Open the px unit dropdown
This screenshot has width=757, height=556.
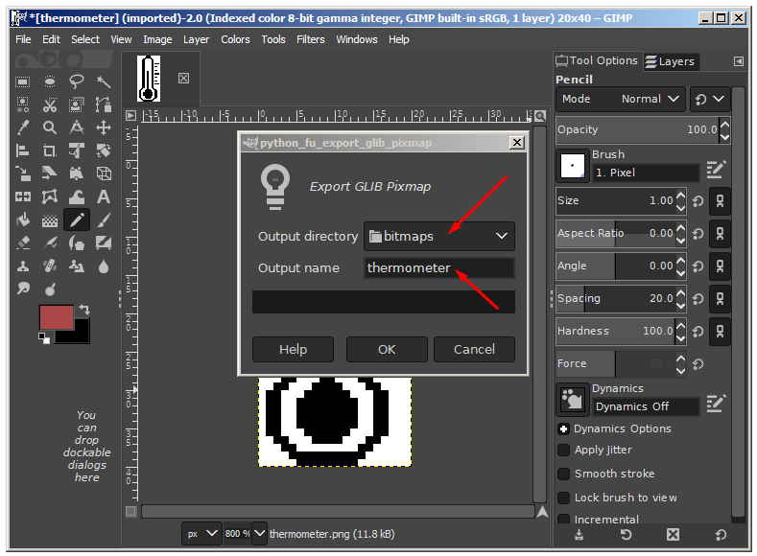(x=201, y=534)
